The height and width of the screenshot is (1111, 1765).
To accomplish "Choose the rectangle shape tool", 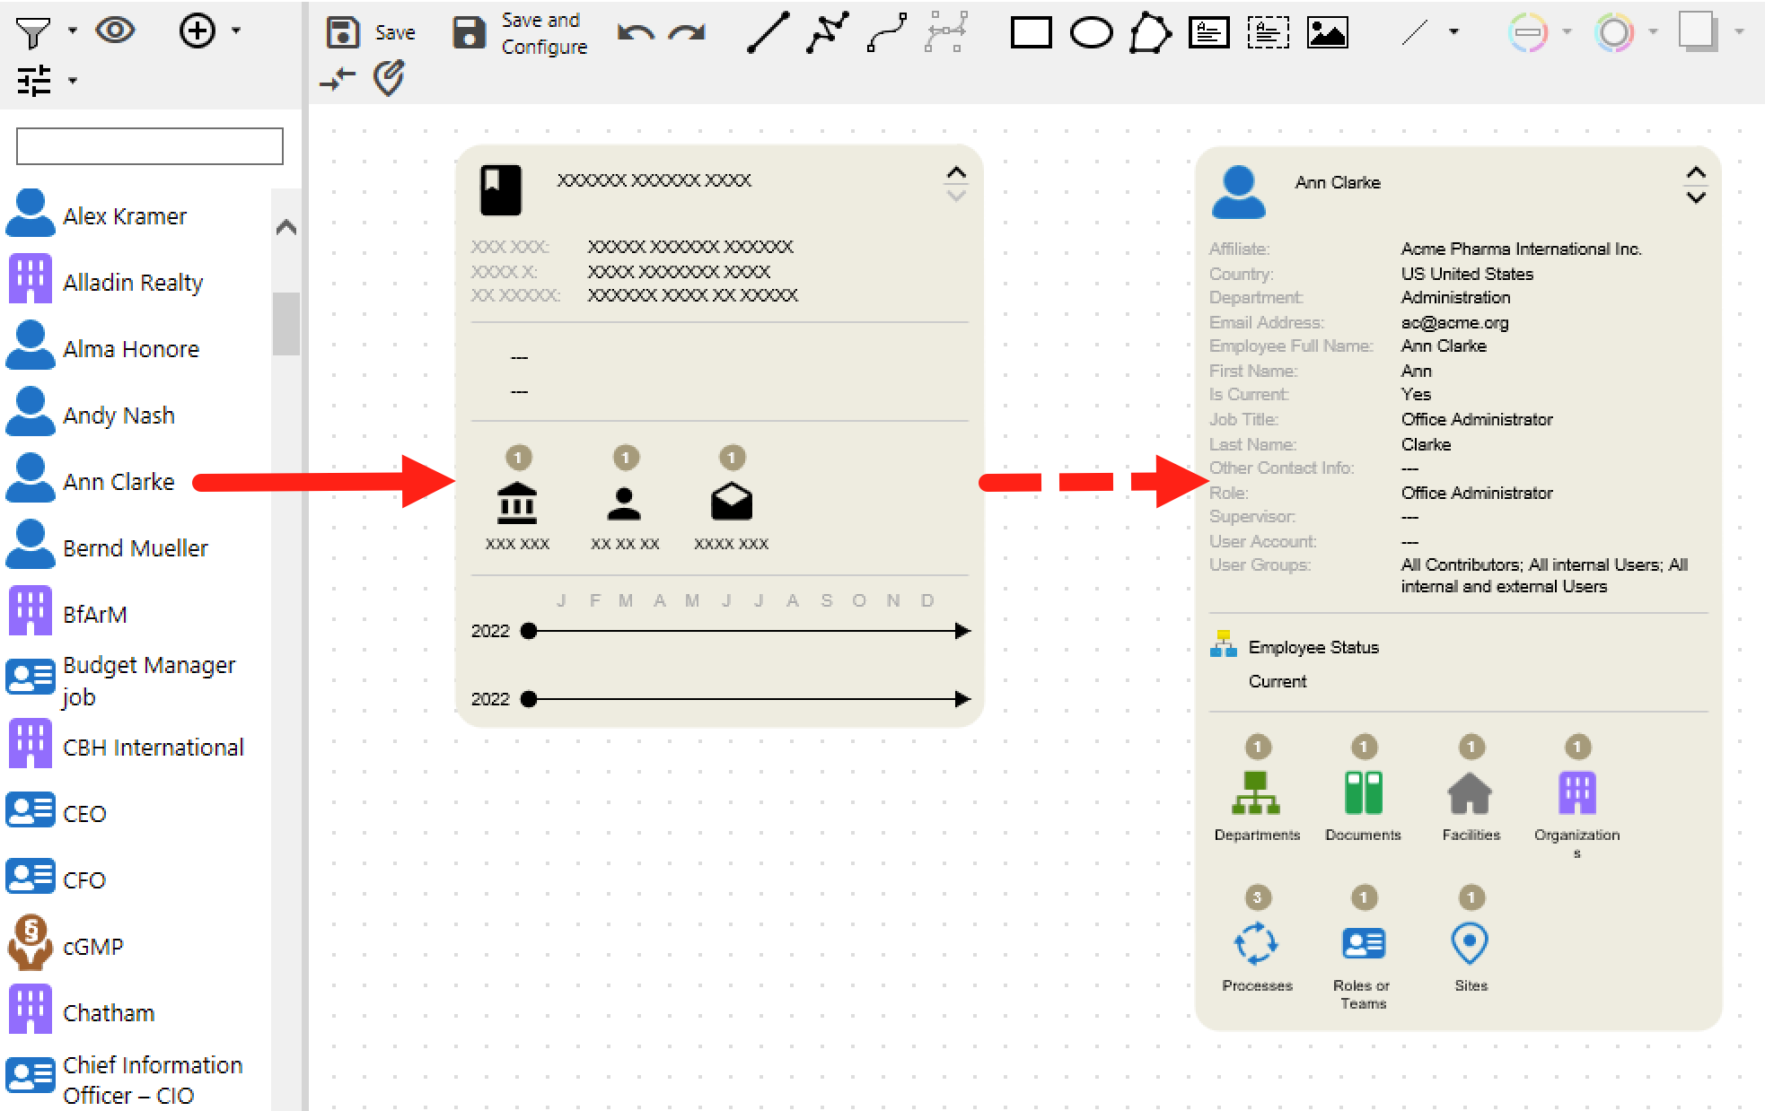I will [1031, 33].
